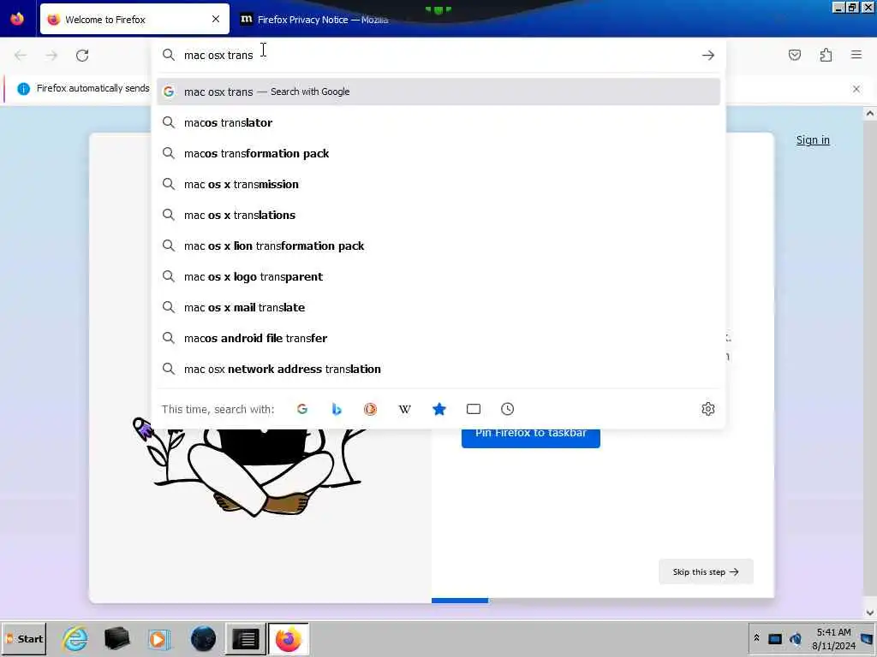Show hidden tray icons arrow
Viewport: 877px width, 657px height.
pos(756,638)
